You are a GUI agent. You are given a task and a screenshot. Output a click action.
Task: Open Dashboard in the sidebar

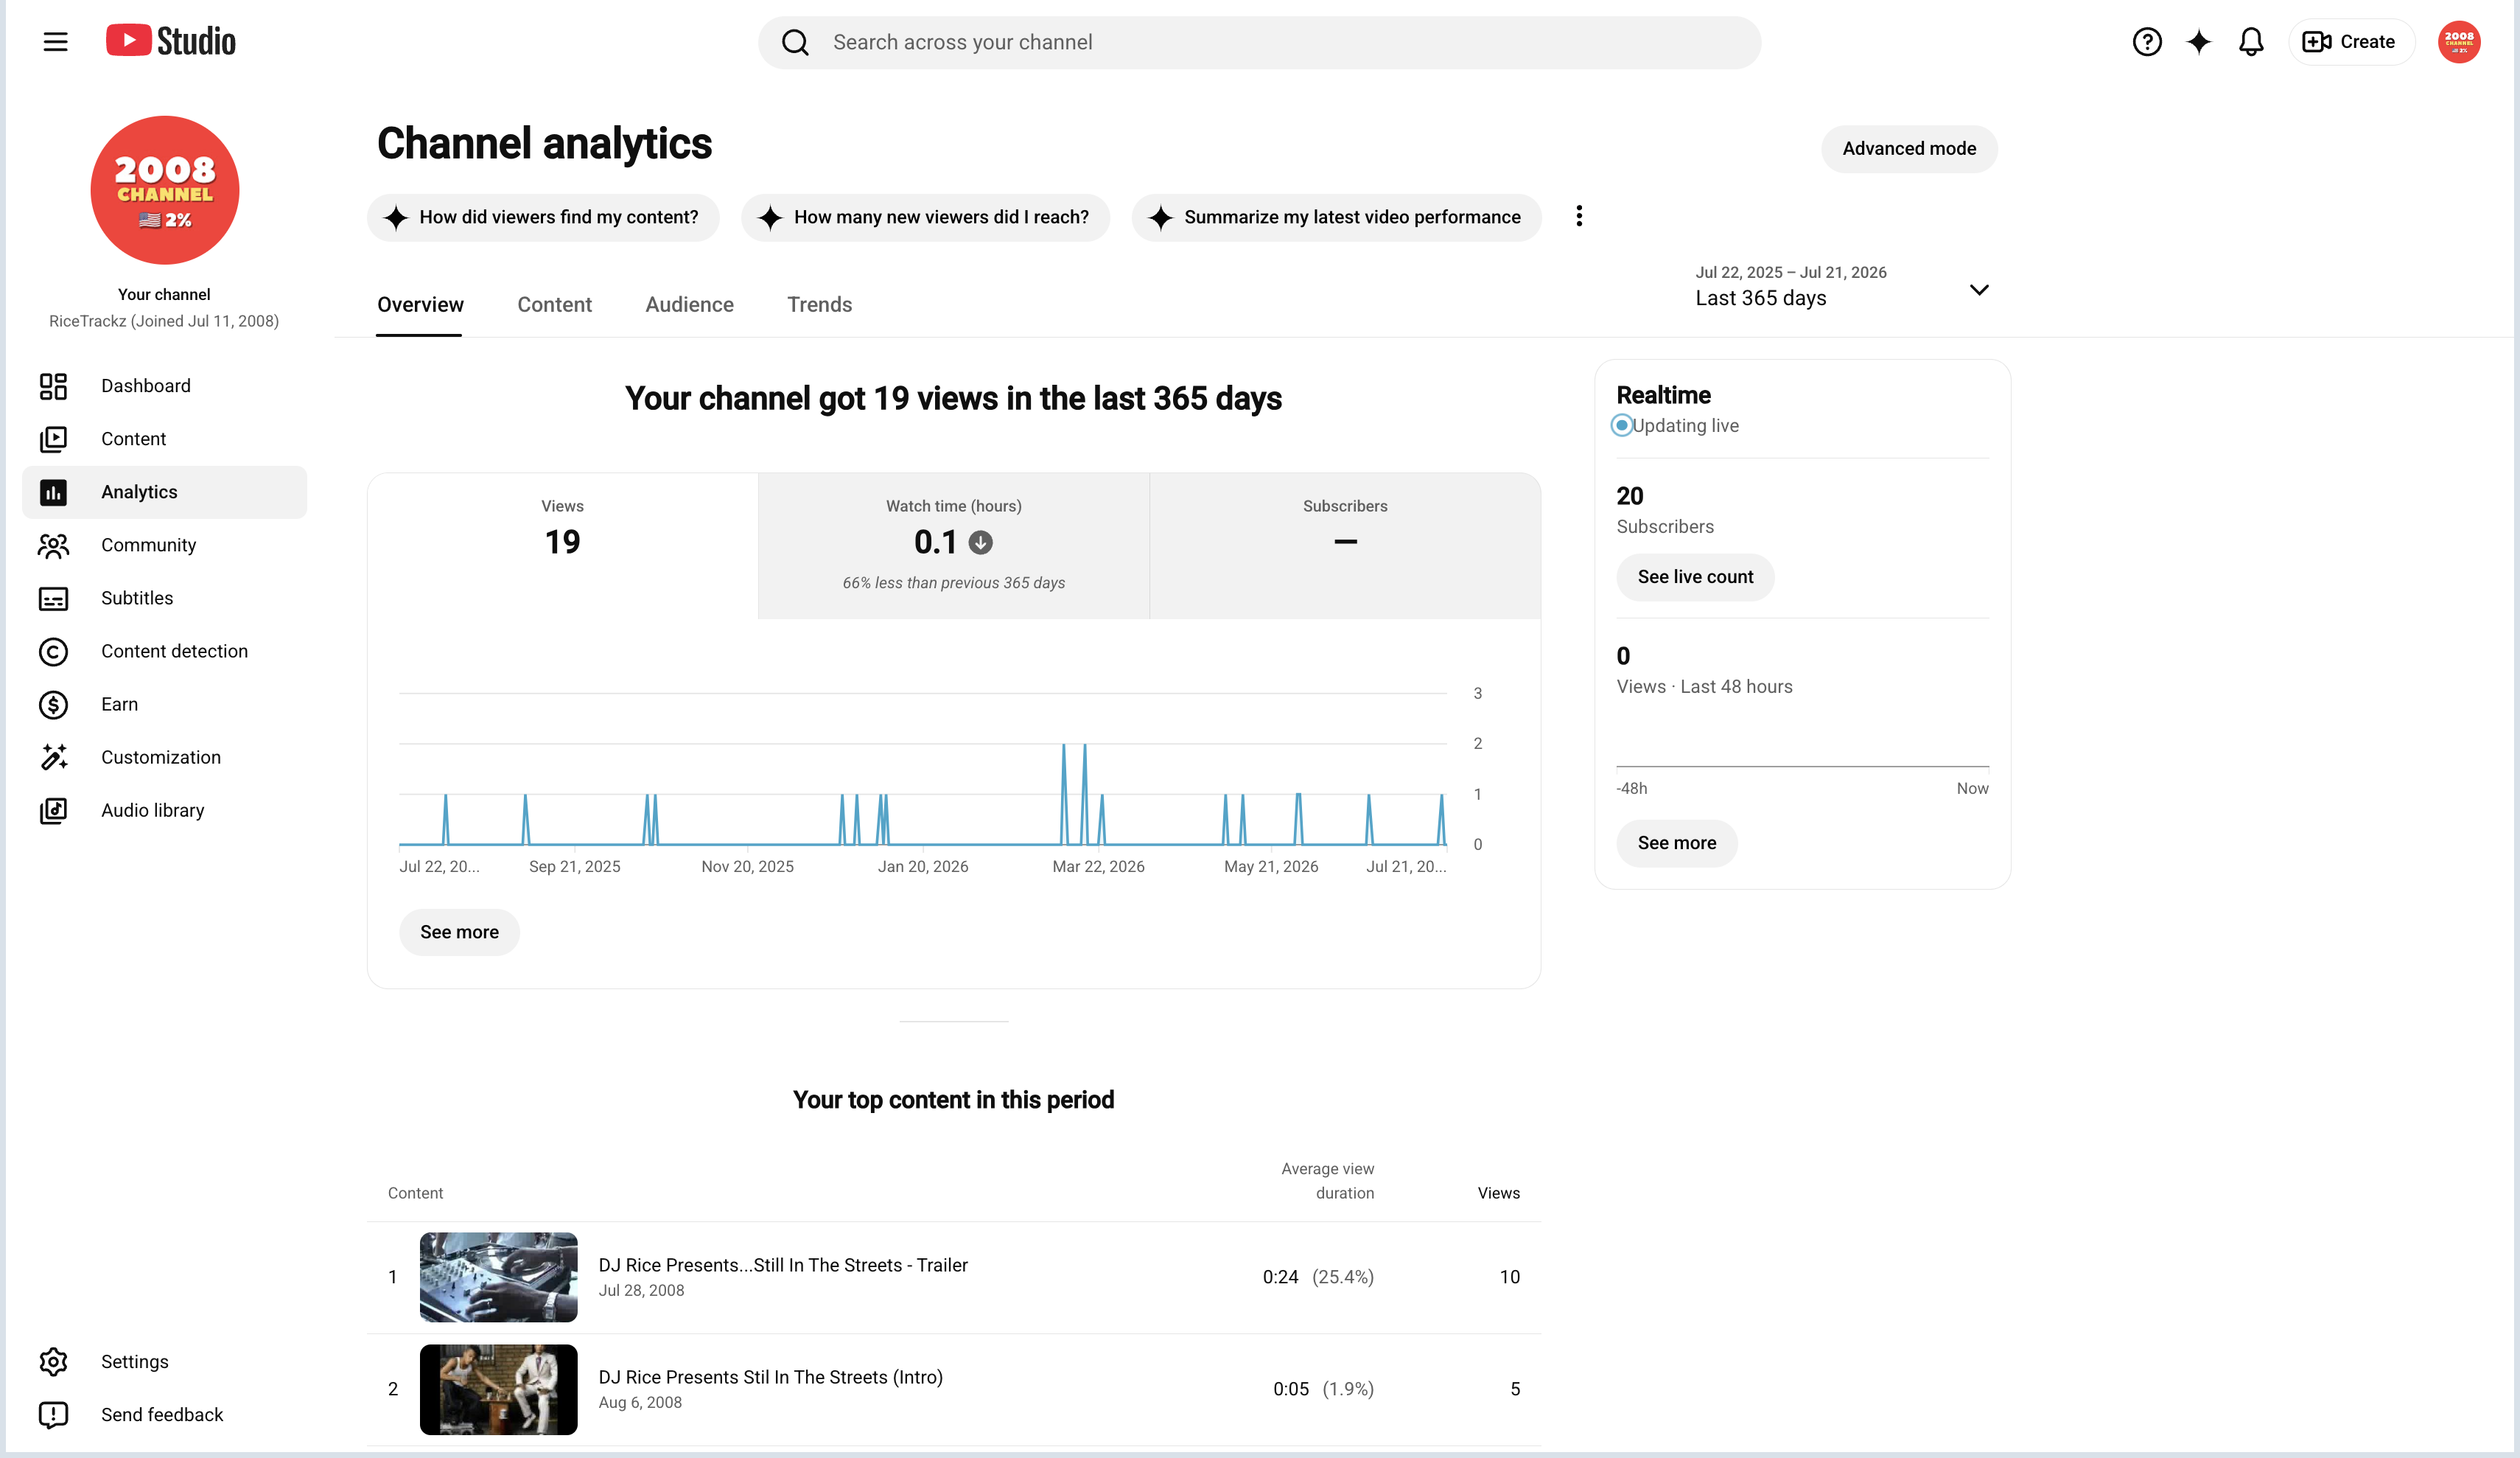pyautogui.click(x=164, y=386)
